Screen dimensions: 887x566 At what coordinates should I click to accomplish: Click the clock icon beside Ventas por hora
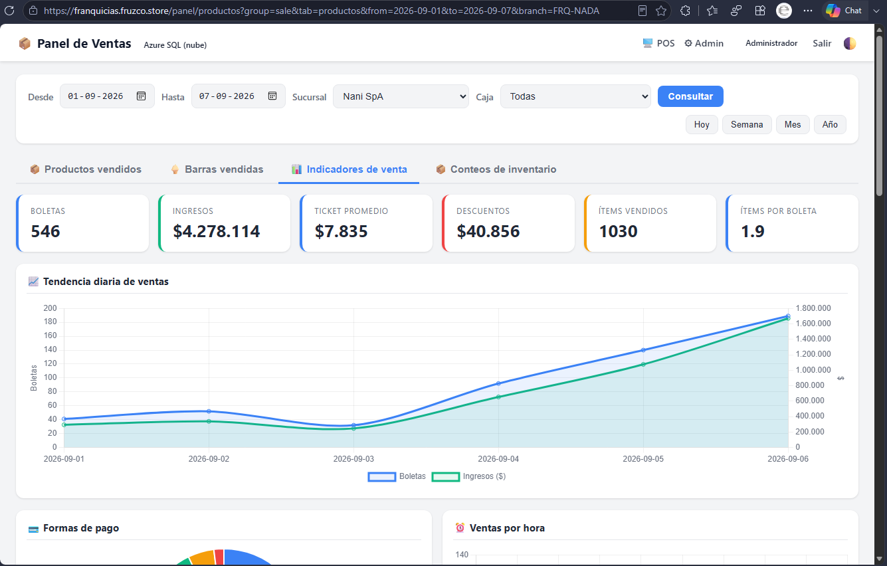point(460,528)
